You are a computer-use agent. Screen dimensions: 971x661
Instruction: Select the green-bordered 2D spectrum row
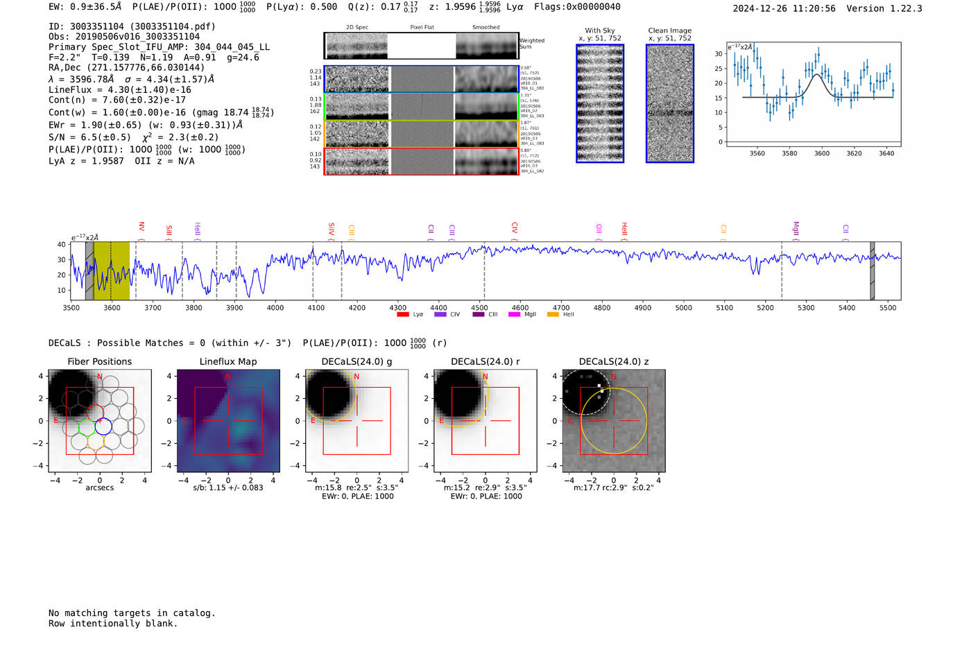click(422, 107)
